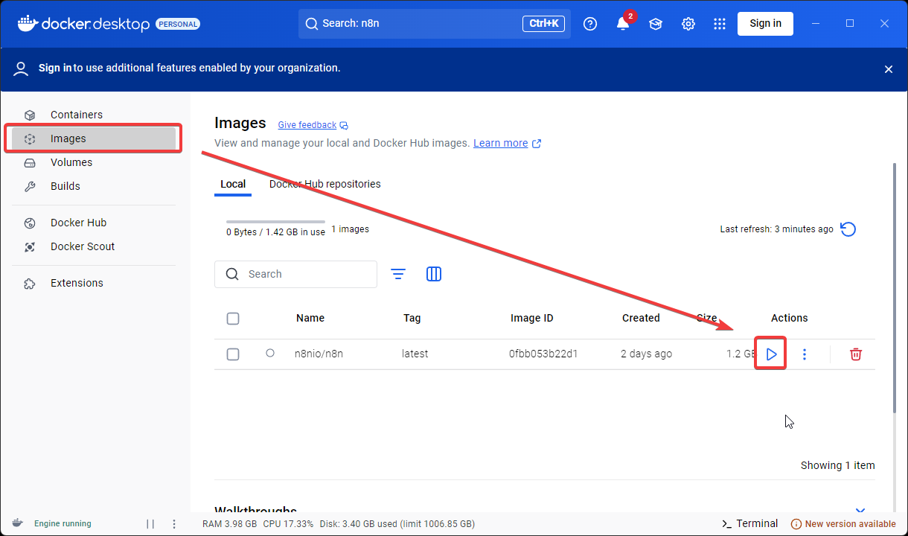This screenshot has width=908, height=536.
Task: Click the Volumes drive icon
Action: (30, 162)
